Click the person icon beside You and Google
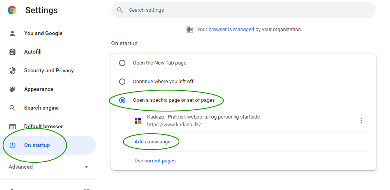Image resolution: width=390 pixels, height=190 pixels. point(12,33)
